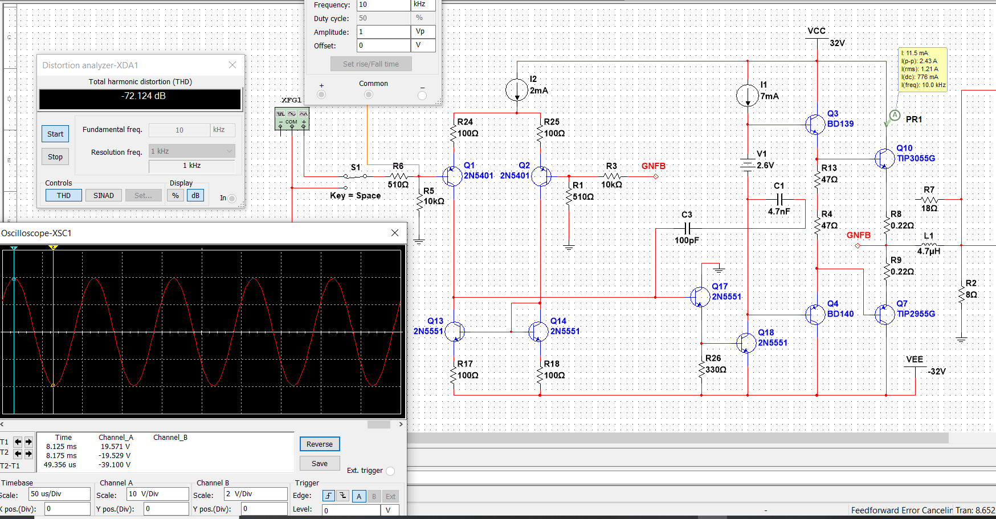Click oscilloscope T2 yellow cursor marker

coord(53,248)
